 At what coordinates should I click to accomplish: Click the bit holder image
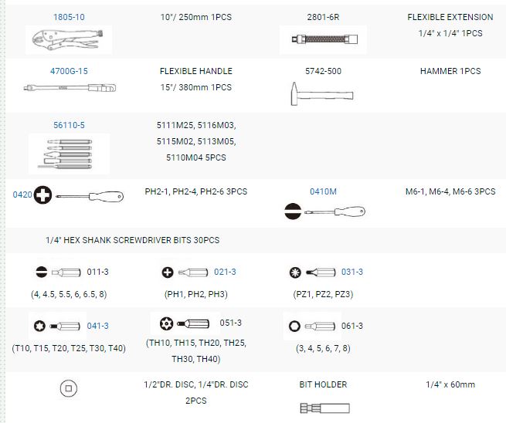tap(323, 408)
